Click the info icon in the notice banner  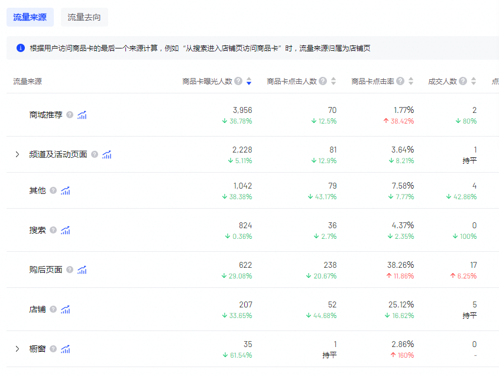19,47
